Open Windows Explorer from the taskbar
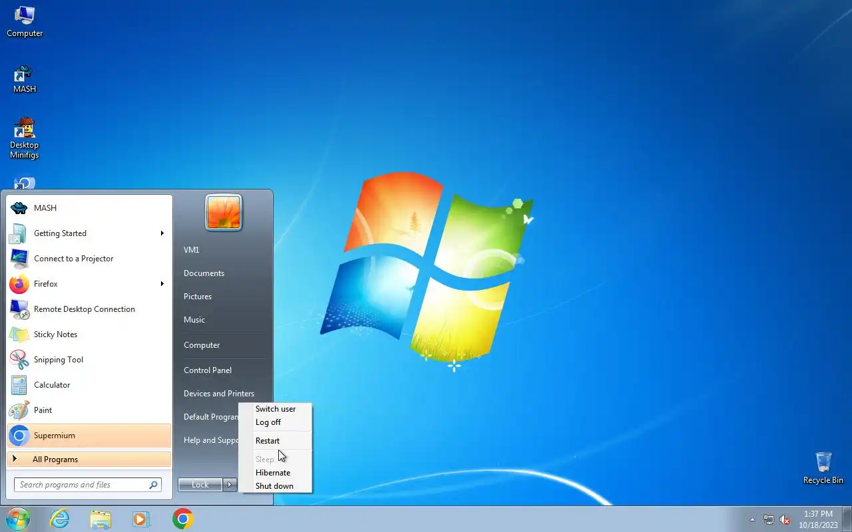Viewport: 852px width, 532px height. click(101, 519)
